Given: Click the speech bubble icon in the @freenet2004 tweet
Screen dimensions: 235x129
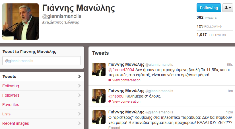Looking at the screenshot, I should click(x=110, y=80).
